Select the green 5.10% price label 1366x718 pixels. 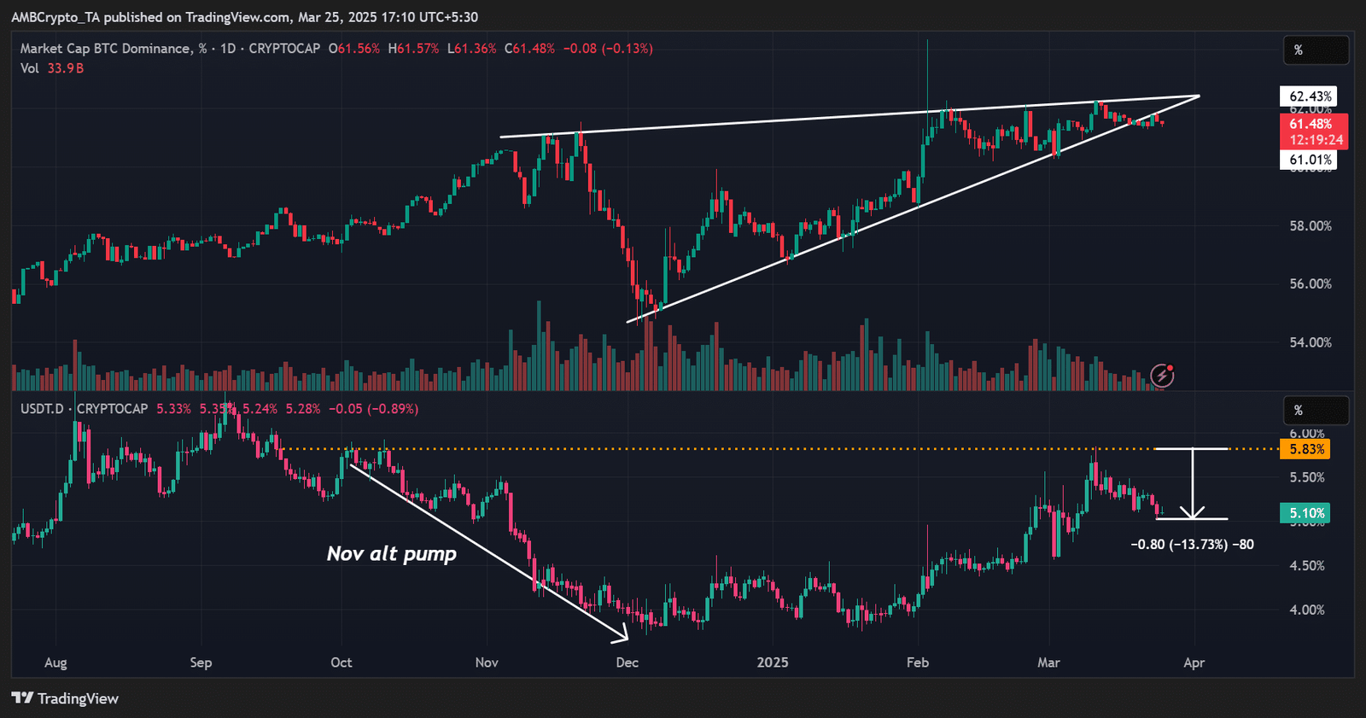tap(1306, 513)
